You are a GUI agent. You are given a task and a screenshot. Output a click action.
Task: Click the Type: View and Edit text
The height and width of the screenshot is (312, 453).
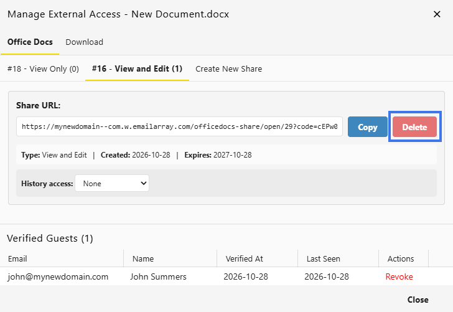(54, 155)
